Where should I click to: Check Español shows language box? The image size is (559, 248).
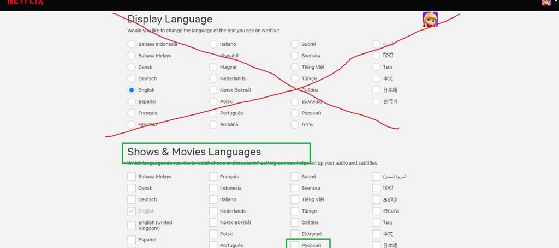click(132, 240)
